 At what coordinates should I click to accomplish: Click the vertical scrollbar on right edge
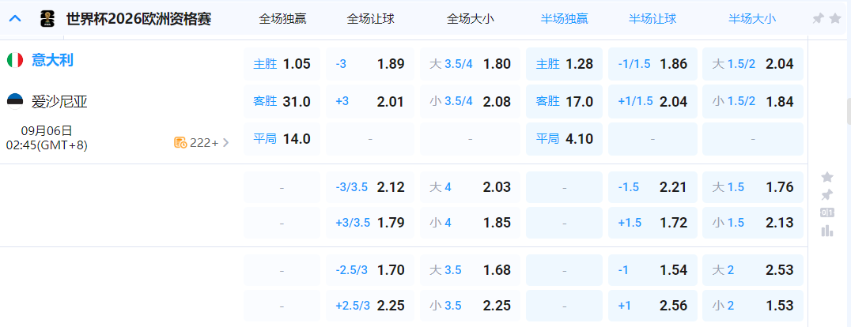pyautogui.click(x=847, y=111)
